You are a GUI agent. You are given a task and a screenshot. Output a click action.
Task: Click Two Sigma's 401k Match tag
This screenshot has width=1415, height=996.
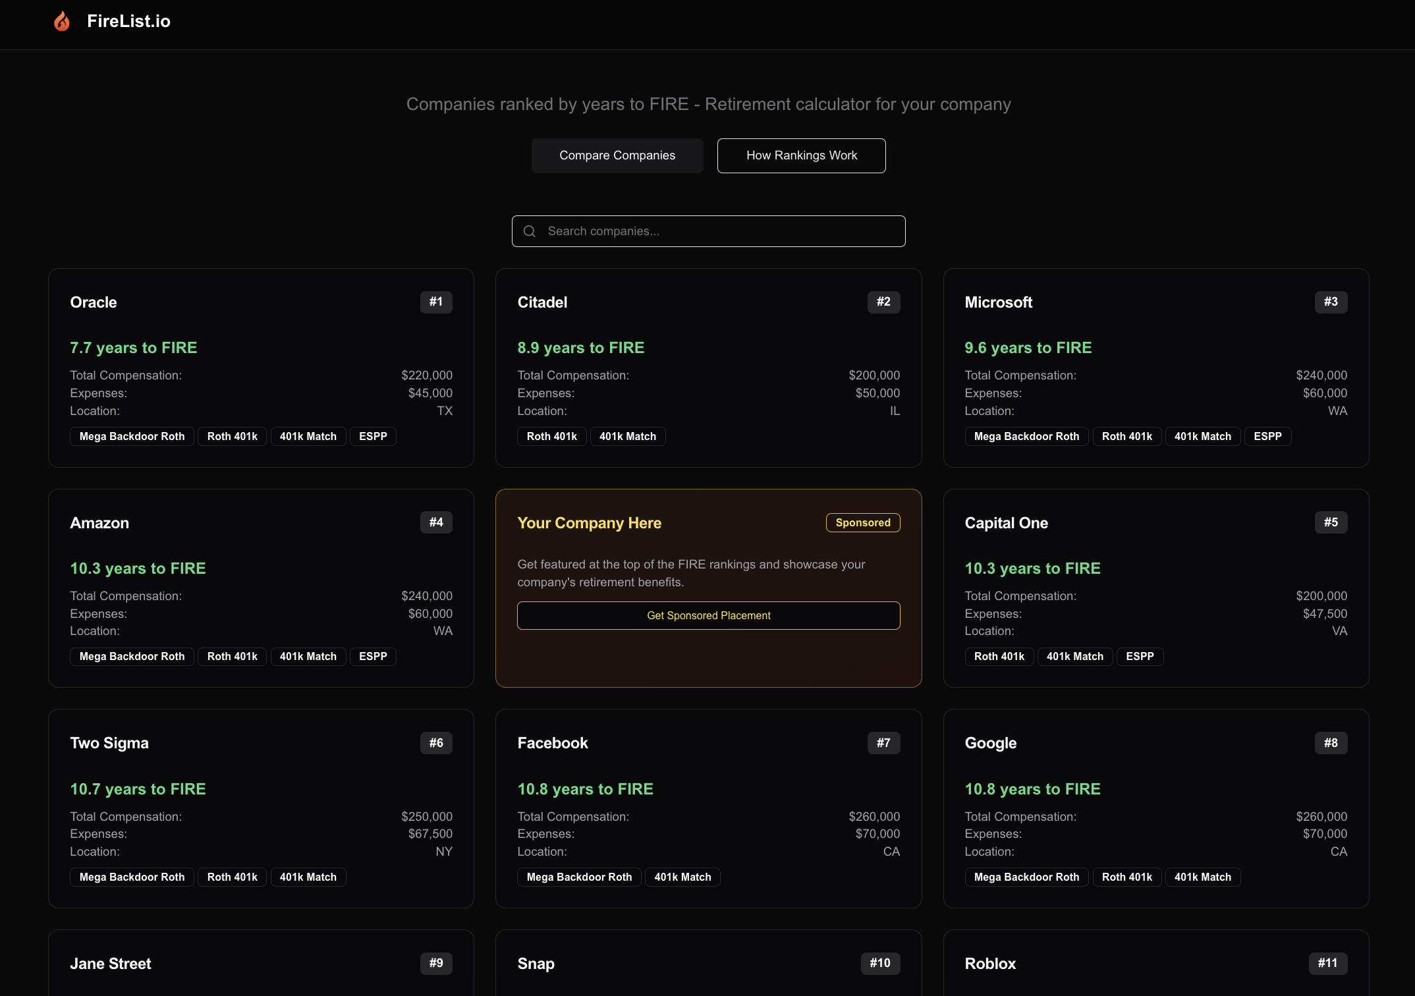tap(308, 877)
